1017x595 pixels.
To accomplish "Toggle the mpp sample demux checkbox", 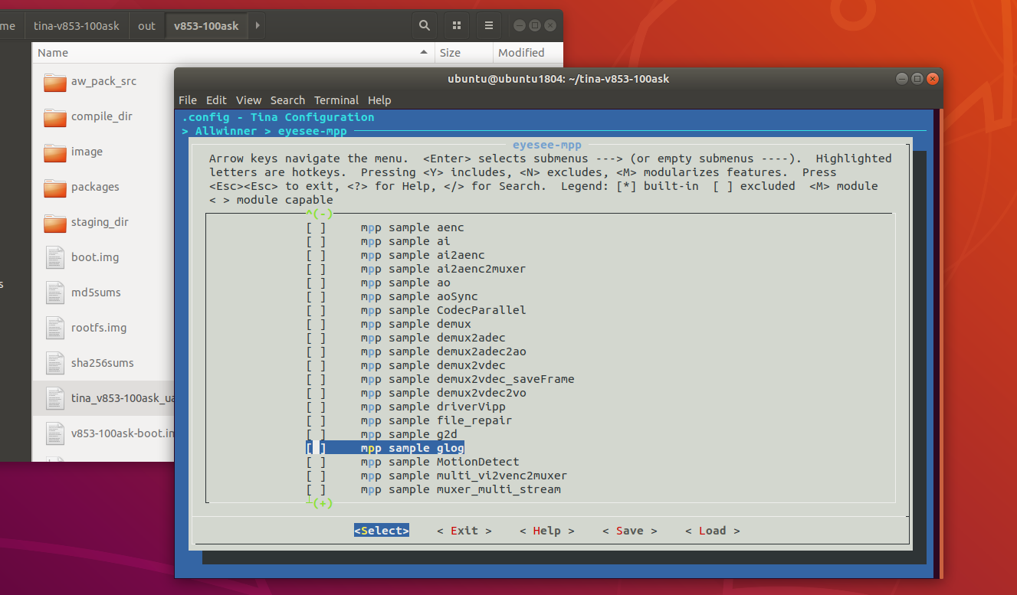I will (316, 324).
